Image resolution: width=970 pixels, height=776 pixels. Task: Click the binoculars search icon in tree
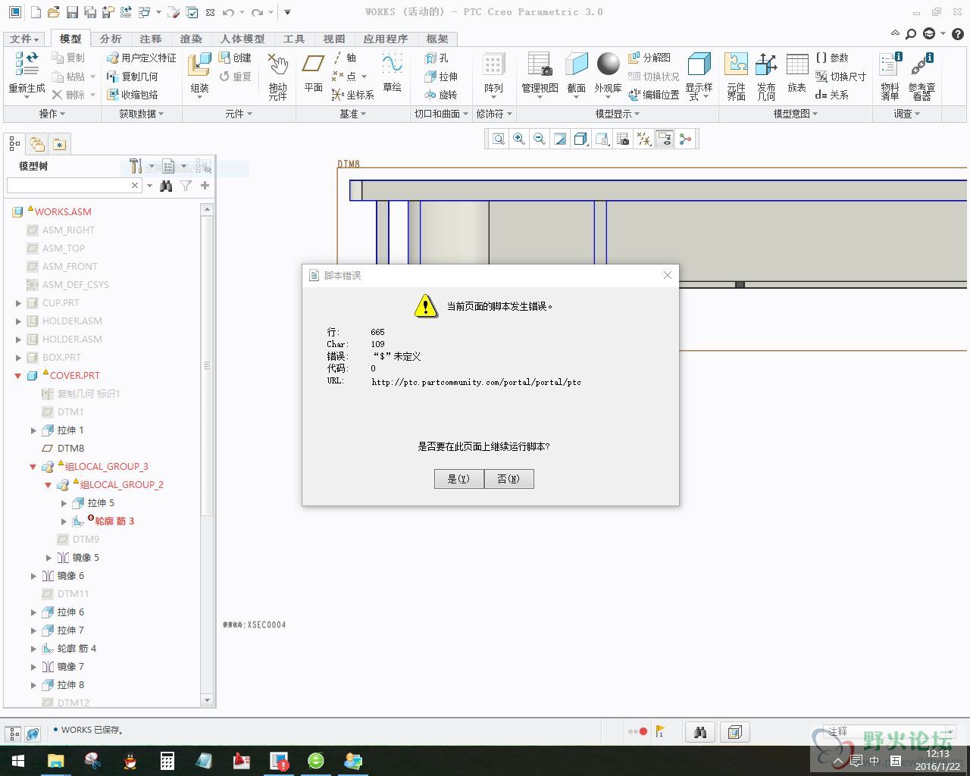click(x=166, y=186)
